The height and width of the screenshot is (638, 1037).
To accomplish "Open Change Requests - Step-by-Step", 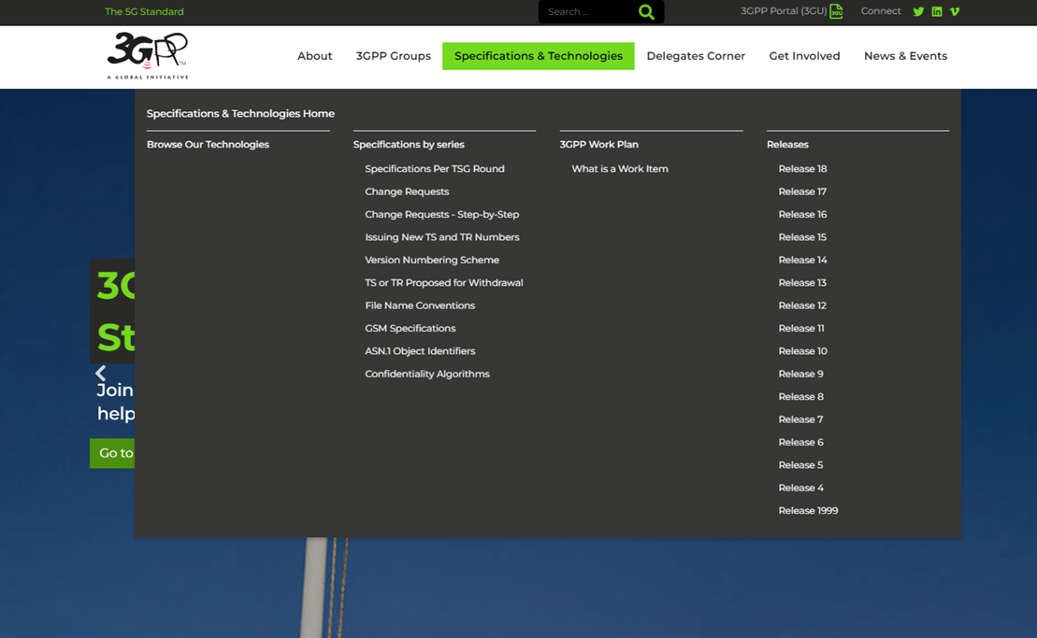I will [441, 214].
